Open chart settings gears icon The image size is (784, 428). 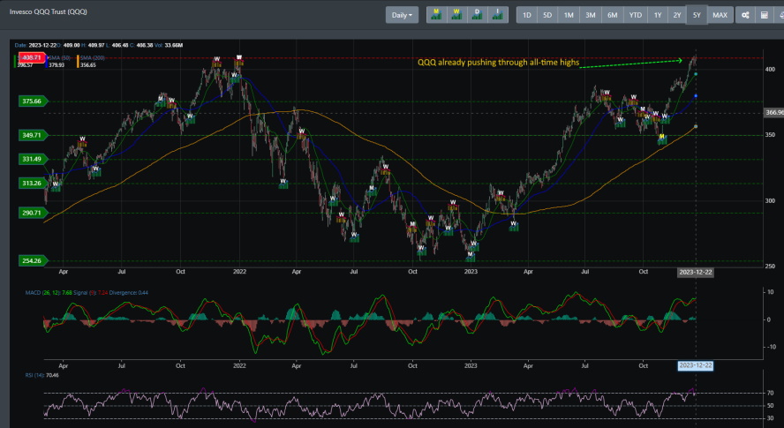click(745, 15)
